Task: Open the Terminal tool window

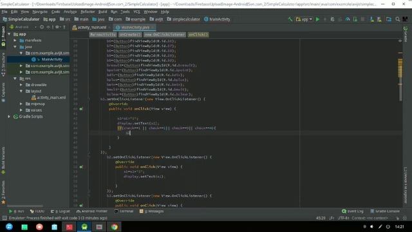Action: (124, 211)
